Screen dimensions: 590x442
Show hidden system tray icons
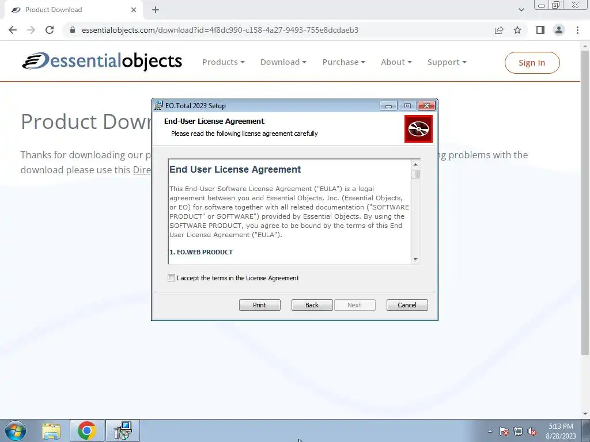click(x=490, y=431)
